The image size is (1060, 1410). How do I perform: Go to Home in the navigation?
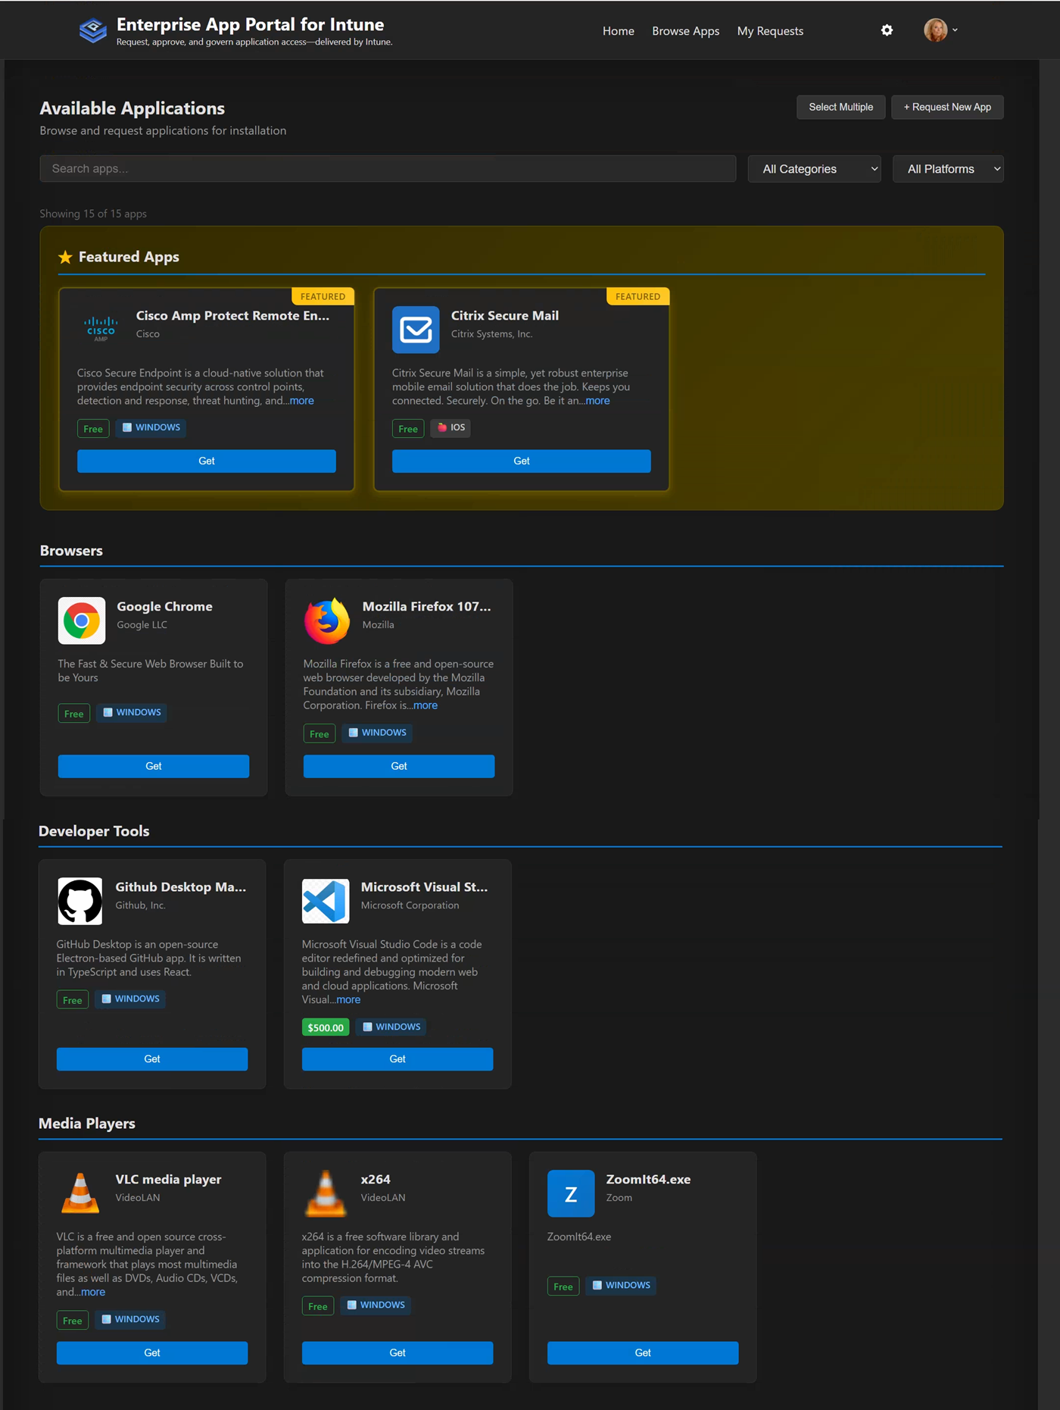(x=619, y=31)
